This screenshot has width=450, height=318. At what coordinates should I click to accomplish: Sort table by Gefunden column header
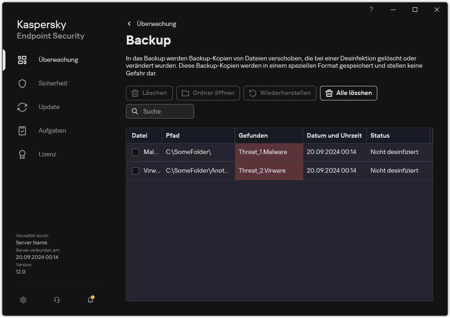point(253,135)
